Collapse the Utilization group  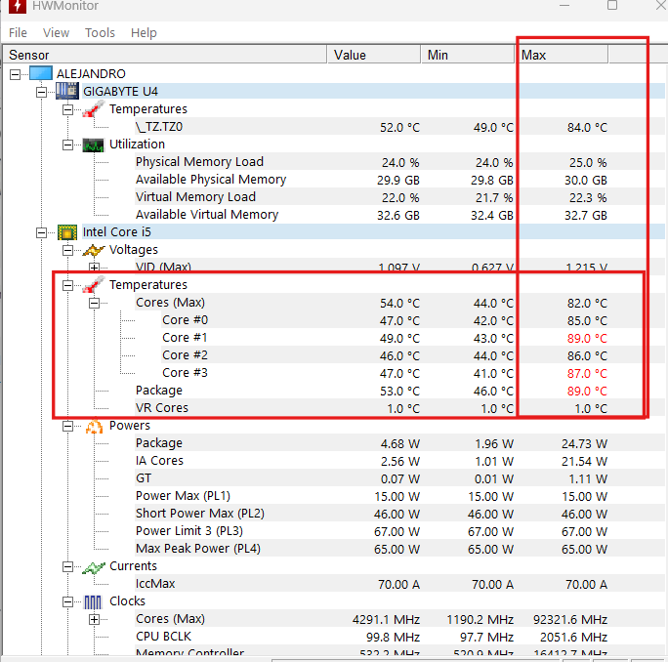coord(67,145)
